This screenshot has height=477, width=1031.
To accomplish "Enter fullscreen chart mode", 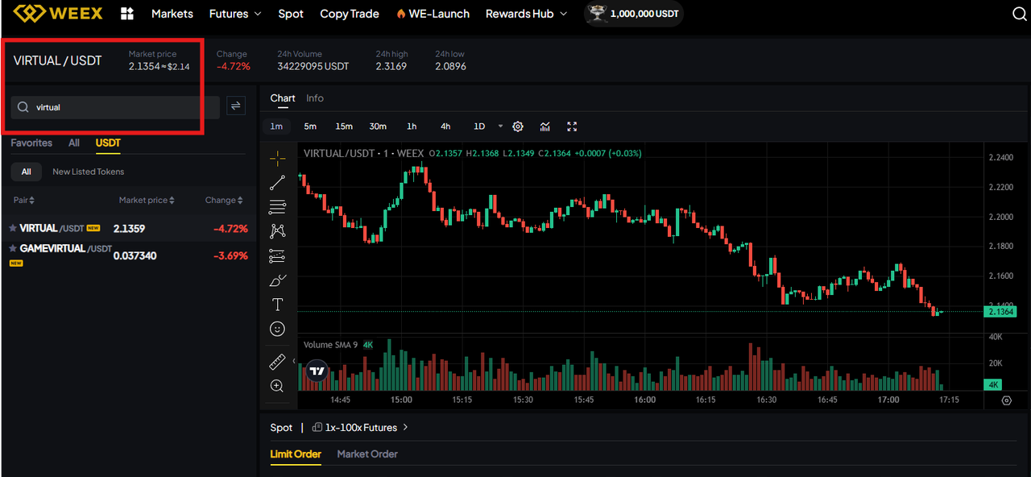I will (573, 127).
